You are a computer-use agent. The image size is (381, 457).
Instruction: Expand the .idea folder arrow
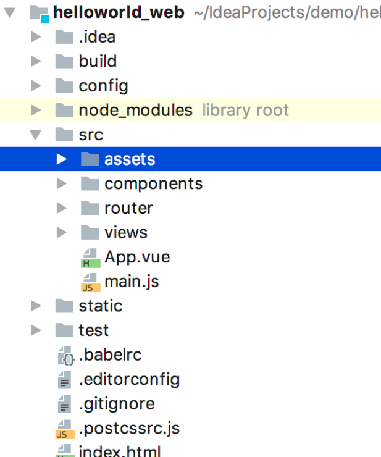(x=36, y=38)
